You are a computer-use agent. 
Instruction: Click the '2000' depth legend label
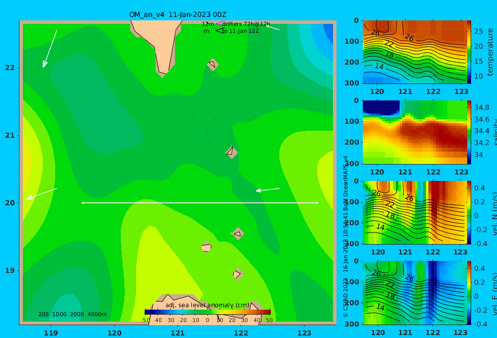[77, 314]
